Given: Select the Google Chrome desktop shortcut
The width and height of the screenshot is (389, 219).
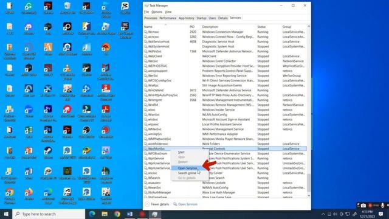Looking at the screenshot, I should tap(10, 196).
